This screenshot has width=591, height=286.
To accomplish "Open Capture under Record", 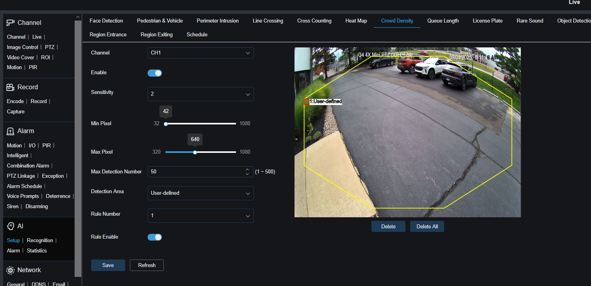I will (x=16, y=112).
